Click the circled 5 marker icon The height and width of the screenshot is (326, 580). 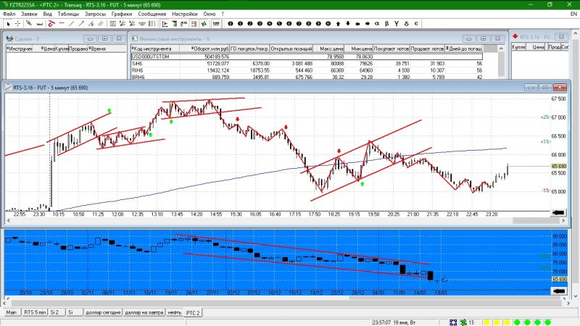click(x=279, y=24)
